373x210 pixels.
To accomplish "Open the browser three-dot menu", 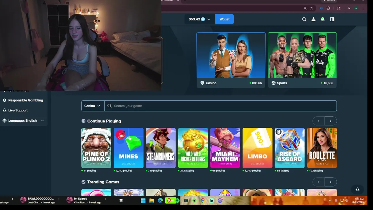I will [363, 8].
